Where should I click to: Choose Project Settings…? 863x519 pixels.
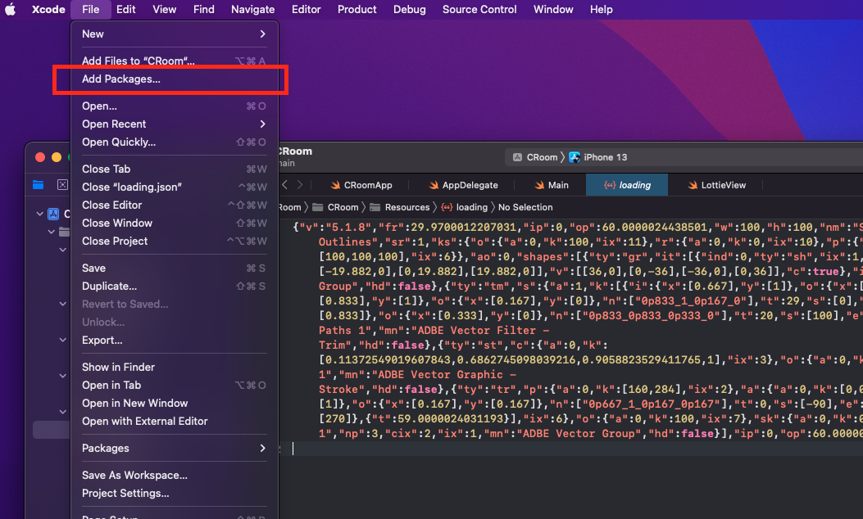175,494
